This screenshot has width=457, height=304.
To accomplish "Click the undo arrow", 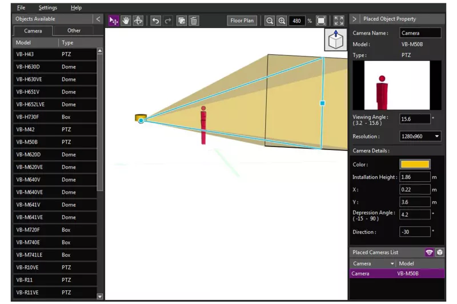I will 156,21.
